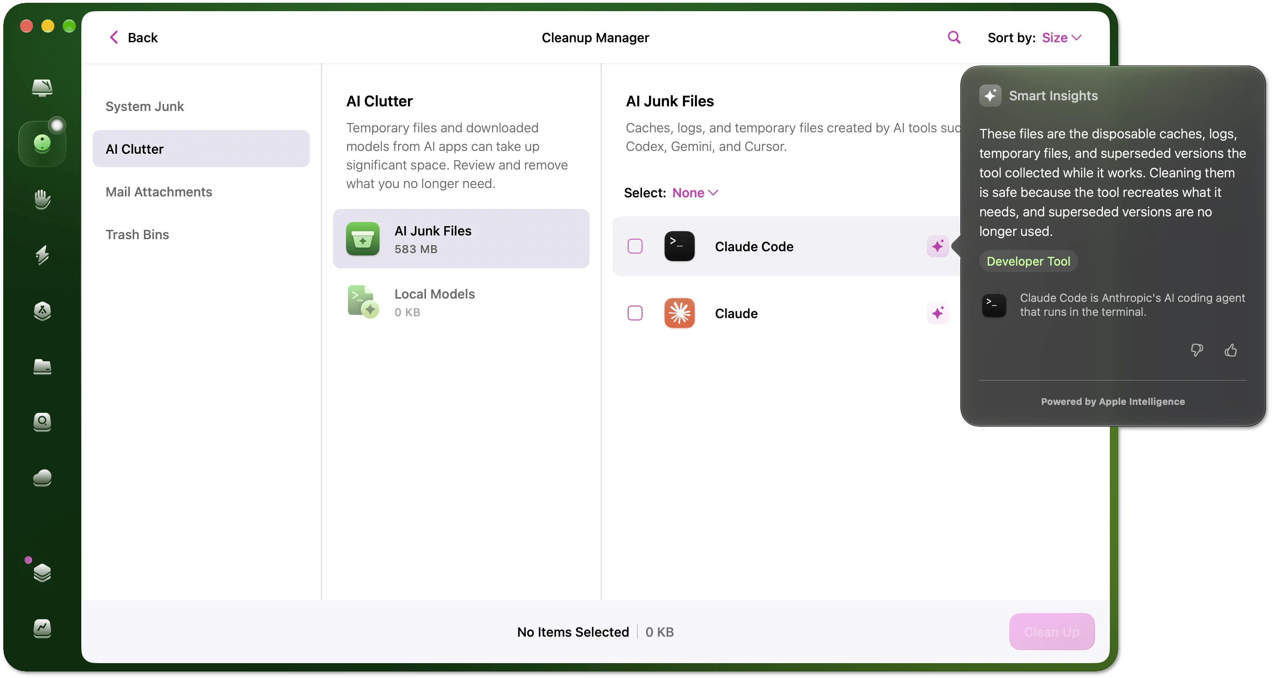Click the thumbs down feedback icon
The width and height of the screenshot is (1272, 678).
1196,350
